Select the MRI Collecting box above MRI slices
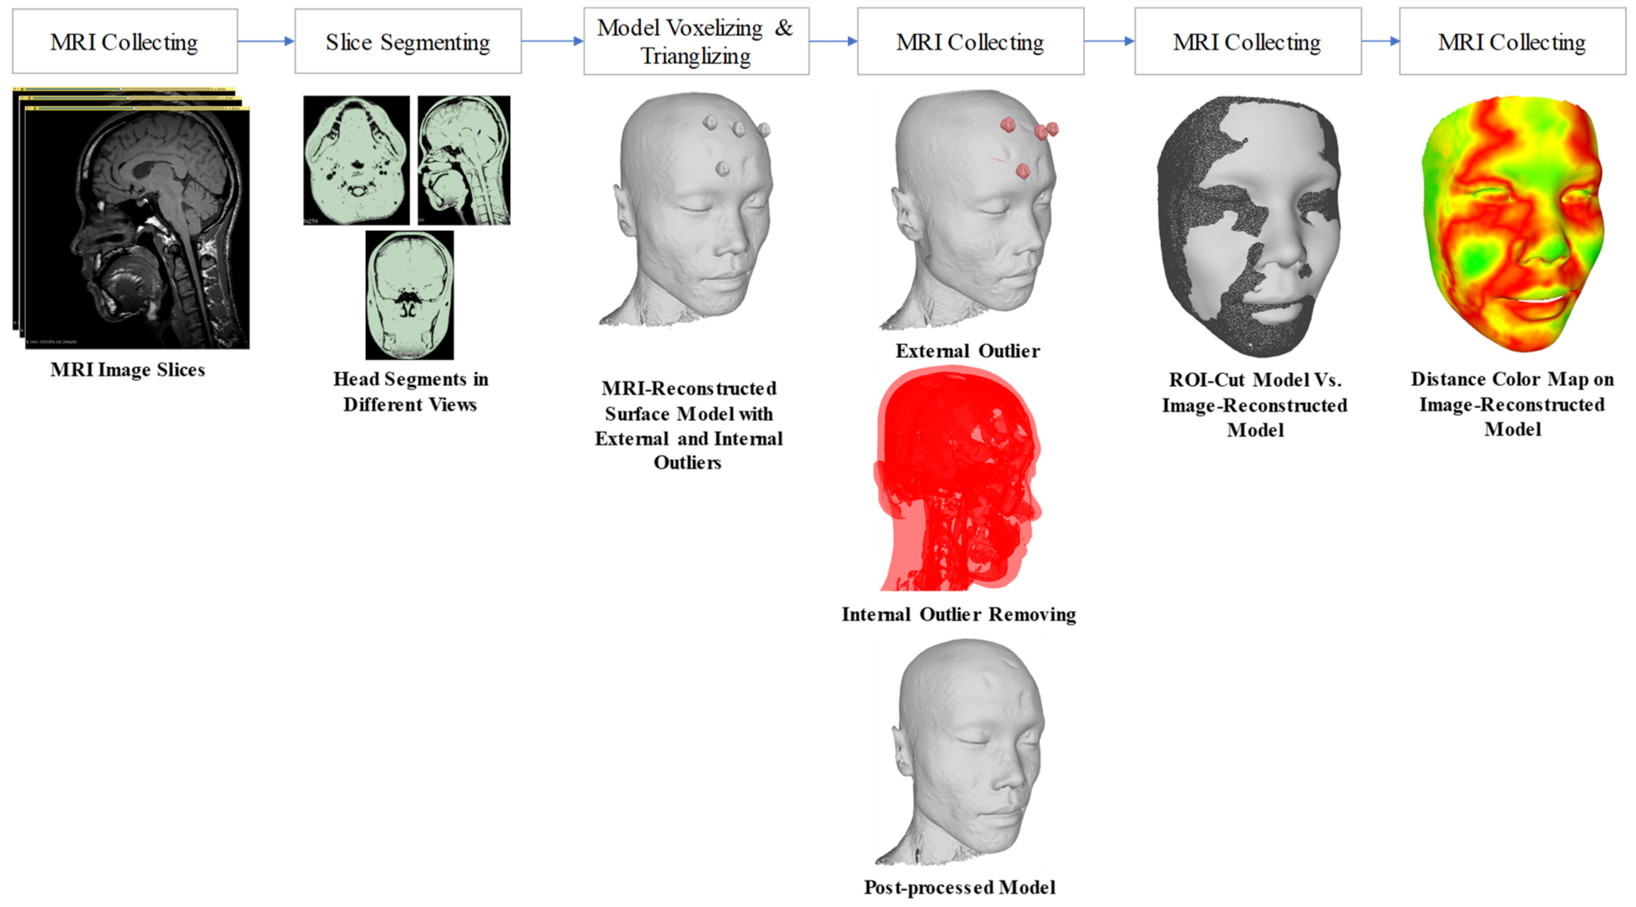 point(124,42)
